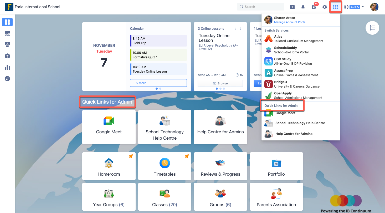The width and height of the screenshot is (385, 213).
Task: Open the messages icon with 11 badge
Action: click(x=314, y=7)
